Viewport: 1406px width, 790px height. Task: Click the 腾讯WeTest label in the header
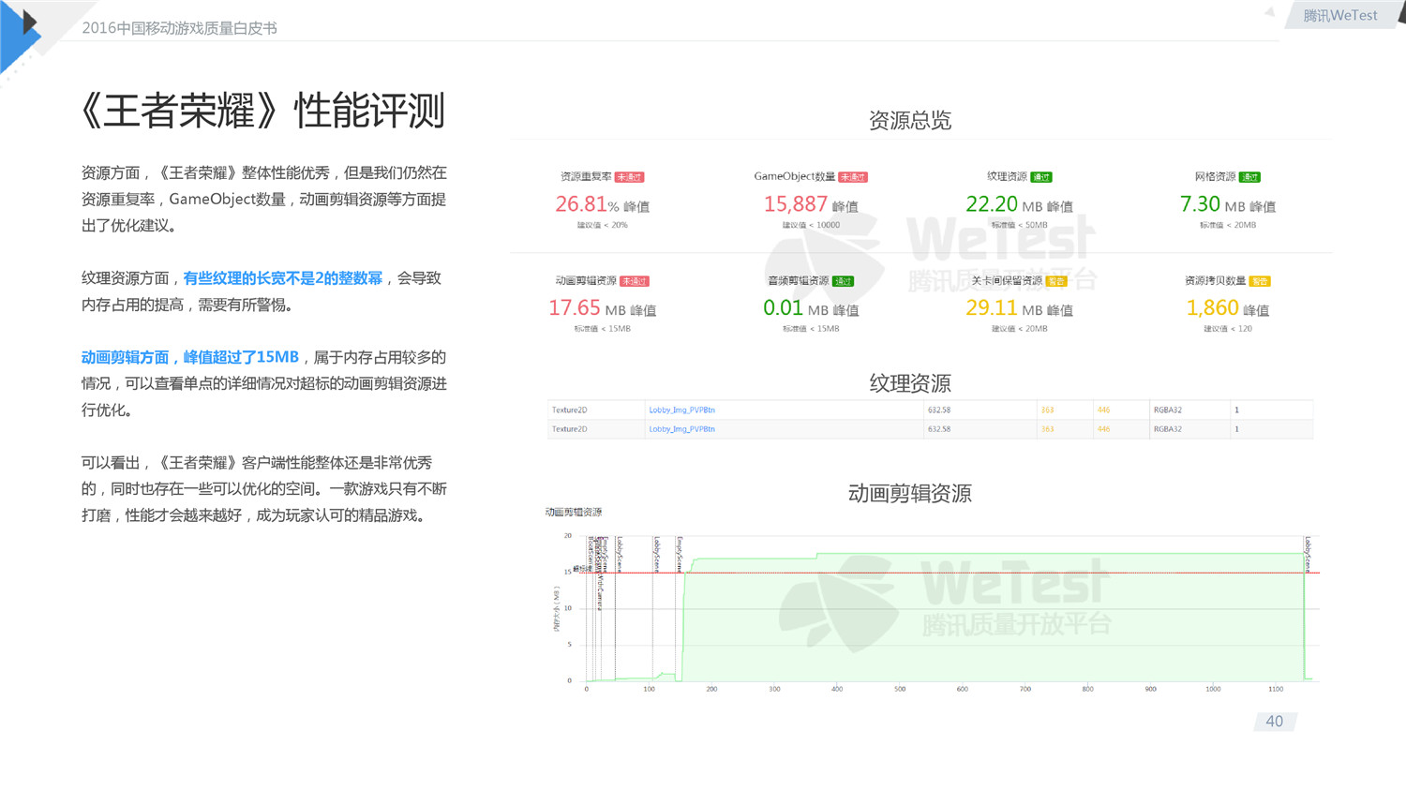pyautogui.click(x=1340, y=15)
